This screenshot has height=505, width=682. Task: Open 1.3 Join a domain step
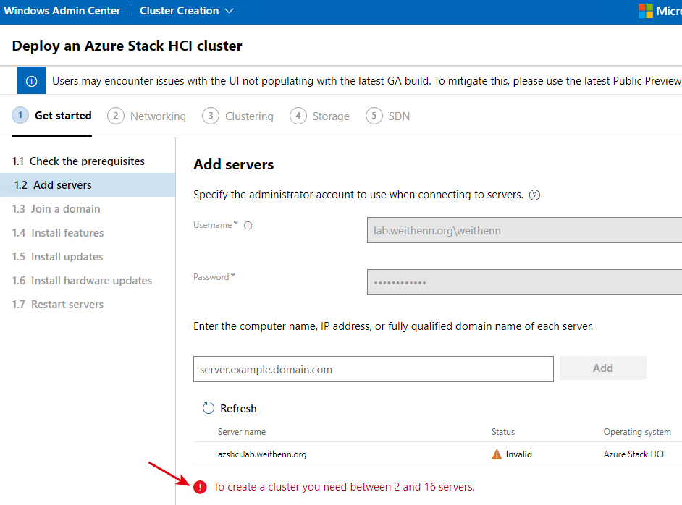point(88,209)
